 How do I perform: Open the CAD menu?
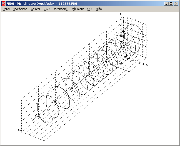[46, 9]
